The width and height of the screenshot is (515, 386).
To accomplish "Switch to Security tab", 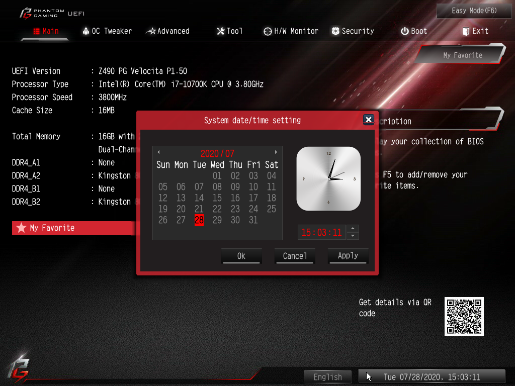I will (353, 31).
